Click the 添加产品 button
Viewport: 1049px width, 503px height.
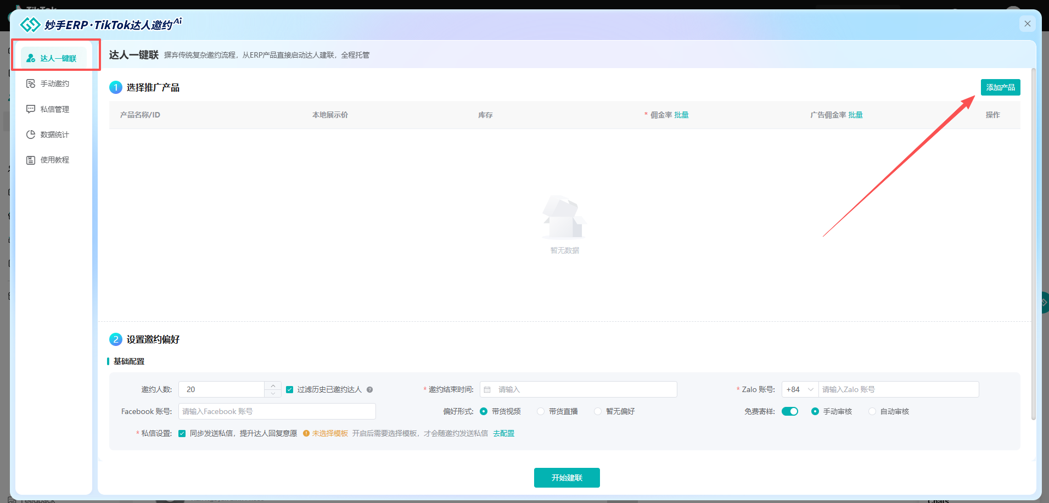[1000, 87]
